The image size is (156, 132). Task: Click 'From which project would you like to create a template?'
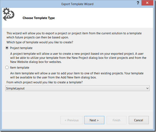(x=44, y=82)
